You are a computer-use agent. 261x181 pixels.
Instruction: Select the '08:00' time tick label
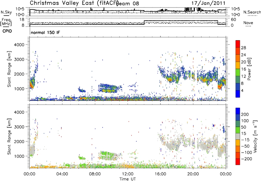95,174
